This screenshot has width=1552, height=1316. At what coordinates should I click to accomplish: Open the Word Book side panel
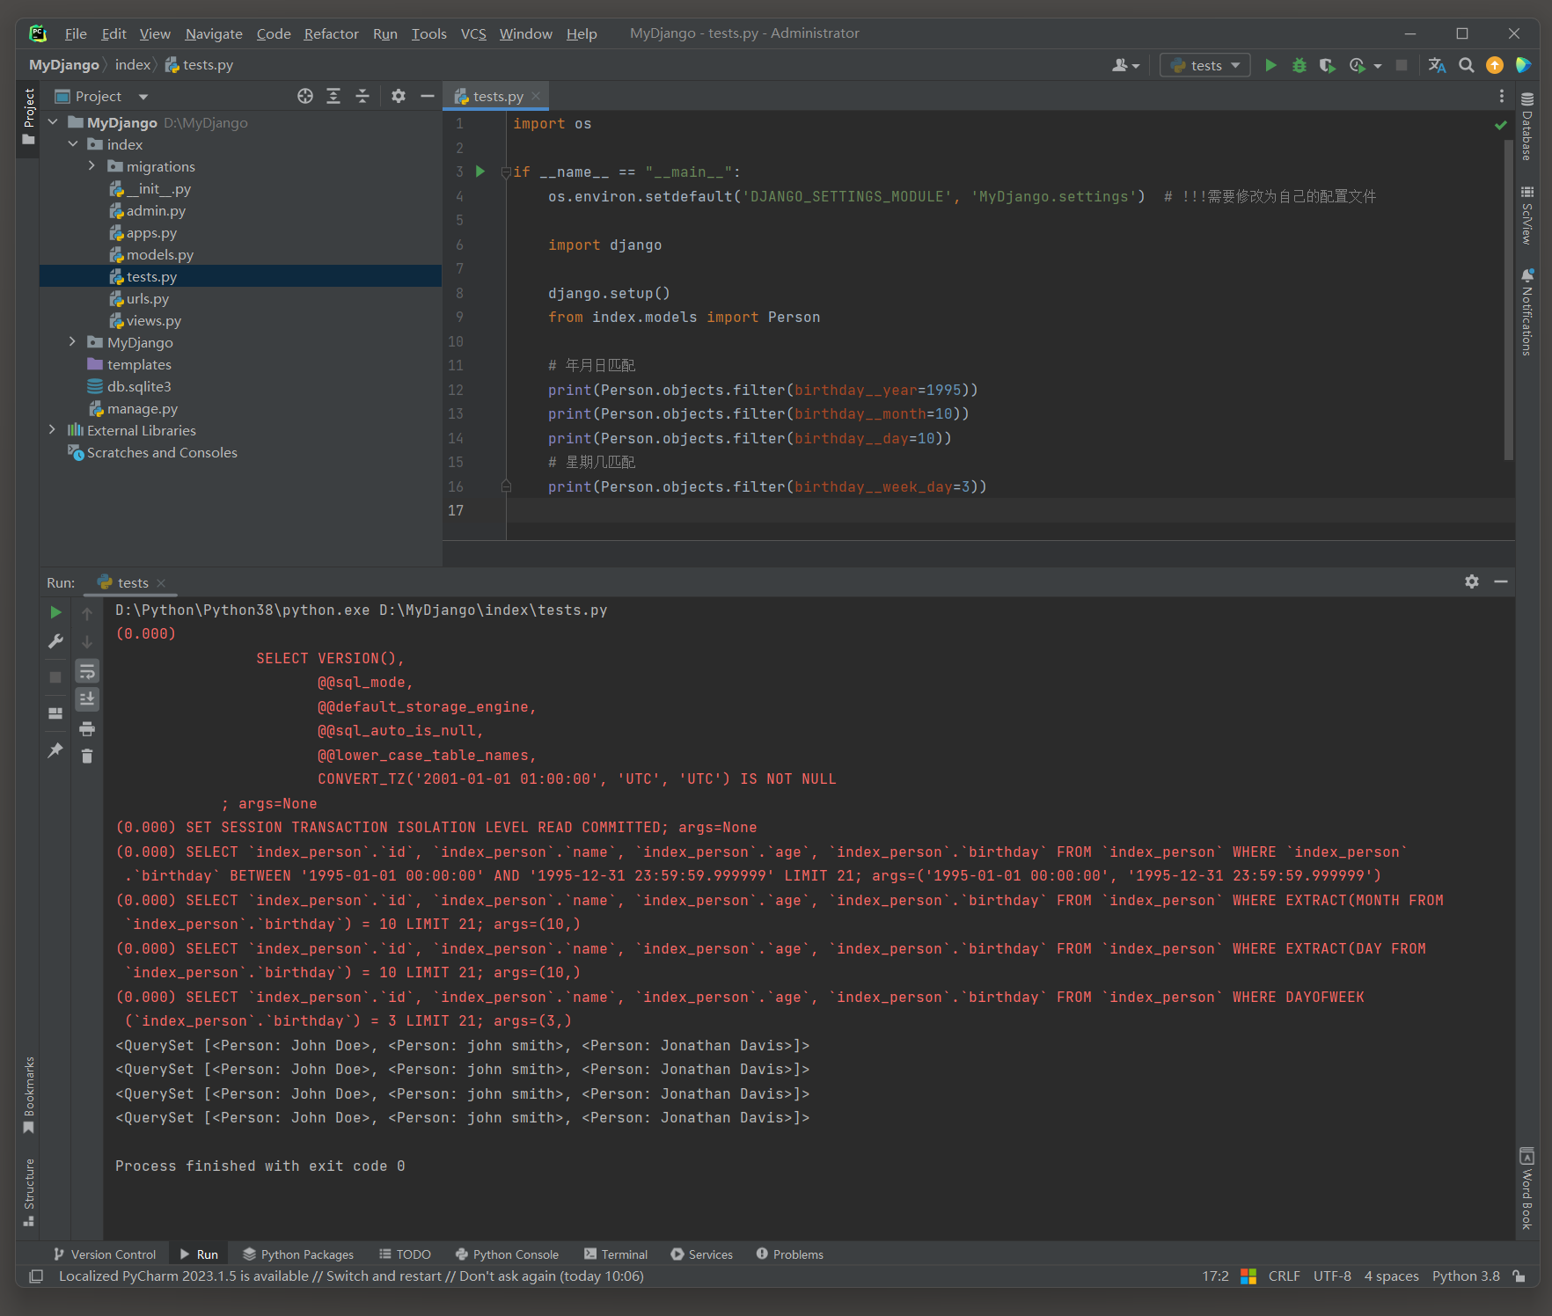tap(1526, 1188)
